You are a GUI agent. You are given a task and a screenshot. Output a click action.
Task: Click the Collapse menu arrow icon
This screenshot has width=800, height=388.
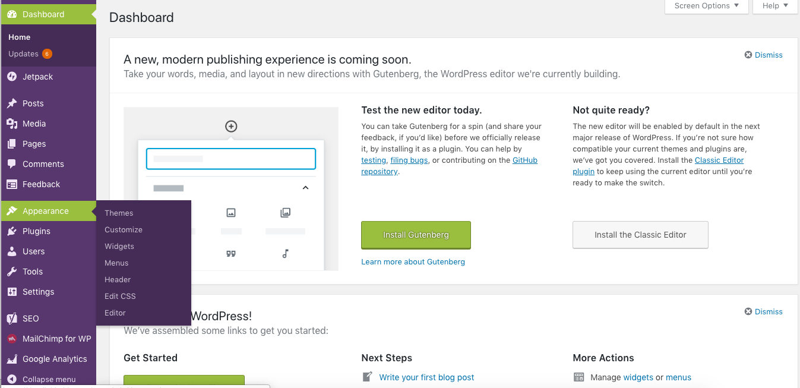pyautogui.click(x=12, y=379)
